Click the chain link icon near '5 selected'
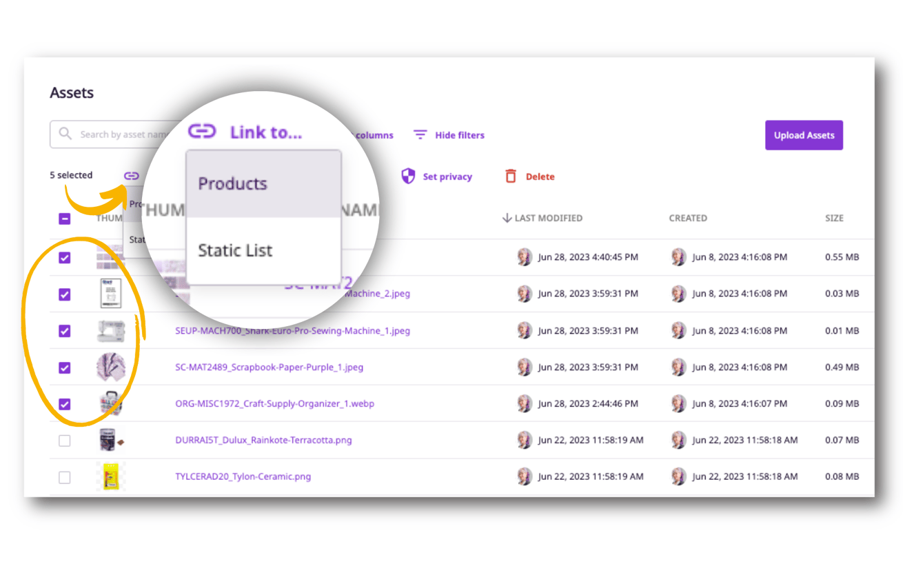 click(131, 176)
